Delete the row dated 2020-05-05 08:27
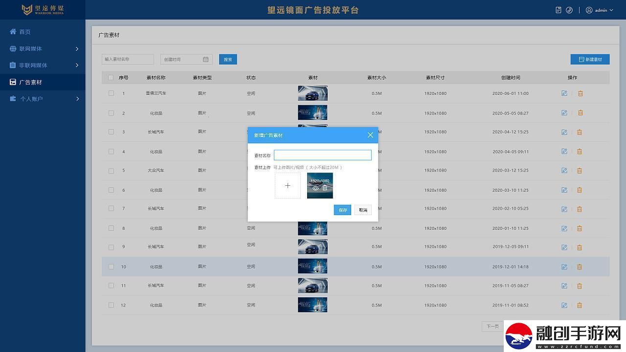The width and height of the screenshot is (626, 352). coord(580,113)
